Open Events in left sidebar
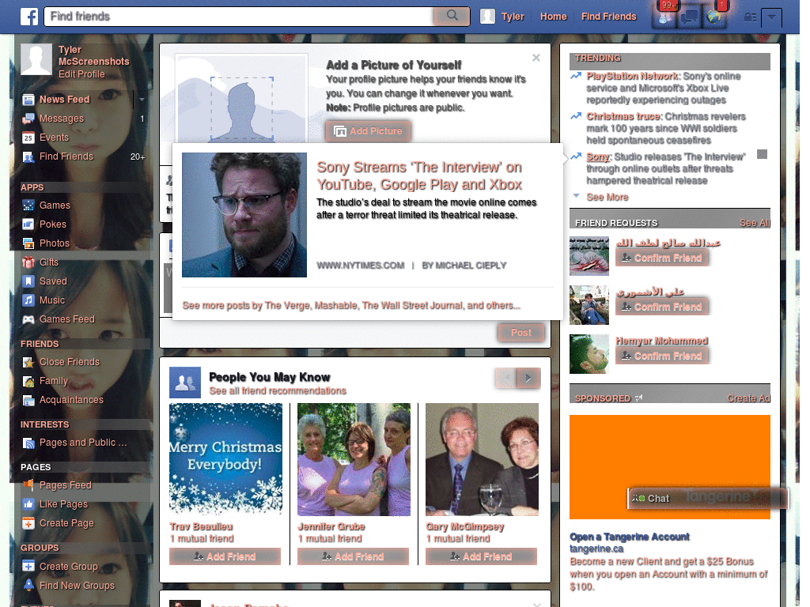This screenshot has width=810, height=607. point(54,138)
